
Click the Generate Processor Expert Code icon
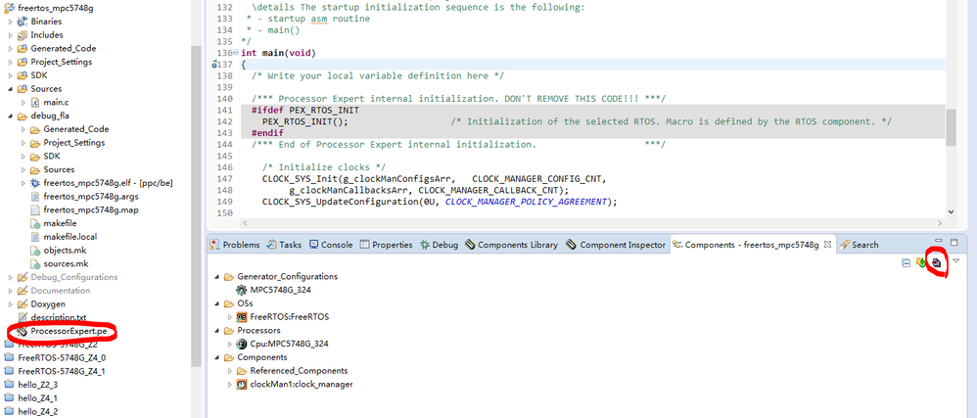pyautogui.click(x=936, y=263)
